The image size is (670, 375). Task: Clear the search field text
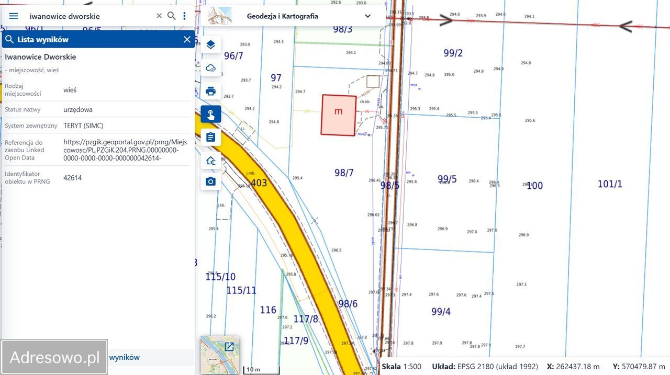point(159,16)
